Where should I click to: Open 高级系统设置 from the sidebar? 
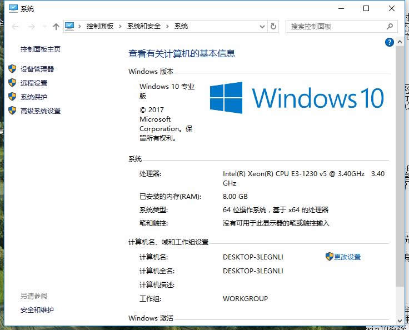(x=41, y=111)
